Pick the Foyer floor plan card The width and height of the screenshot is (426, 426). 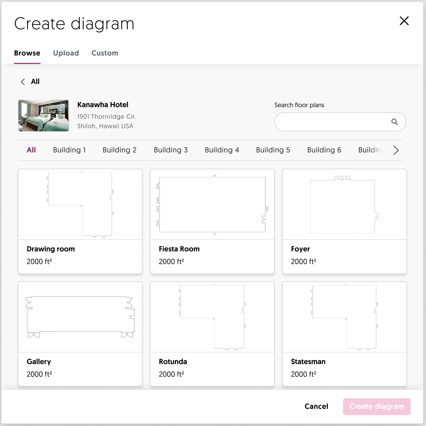(x=344, y=221)
